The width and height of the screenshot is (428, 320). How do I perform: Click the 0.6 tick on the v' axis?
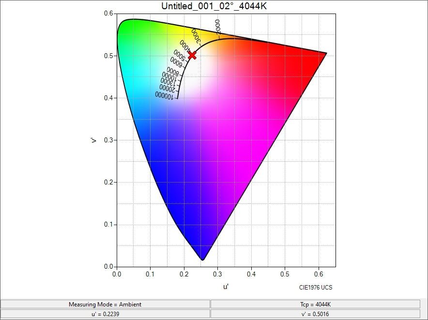click(109, 14)
